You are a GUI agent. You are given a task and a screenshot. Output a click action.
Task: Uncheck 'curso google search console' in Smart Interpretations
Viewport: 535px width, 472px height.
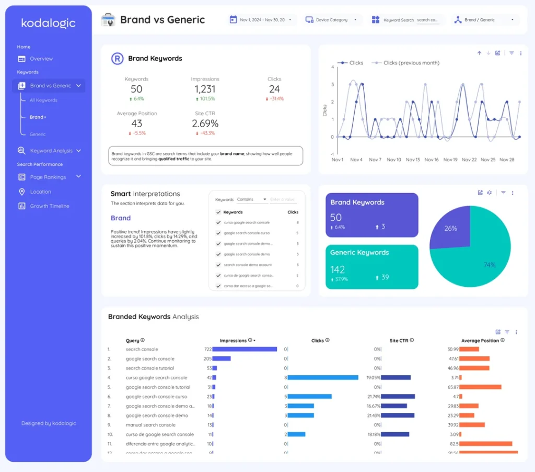tap(218, 222)
